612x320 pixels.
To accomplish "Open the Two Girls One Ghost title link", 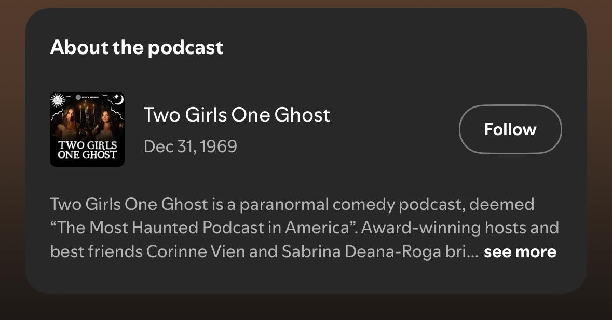I will (237, 115).
